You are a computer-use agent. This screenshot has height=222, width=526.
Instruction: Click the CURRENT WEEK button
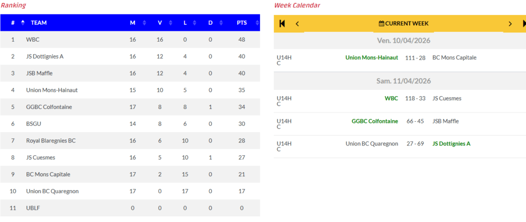point(403,24)
